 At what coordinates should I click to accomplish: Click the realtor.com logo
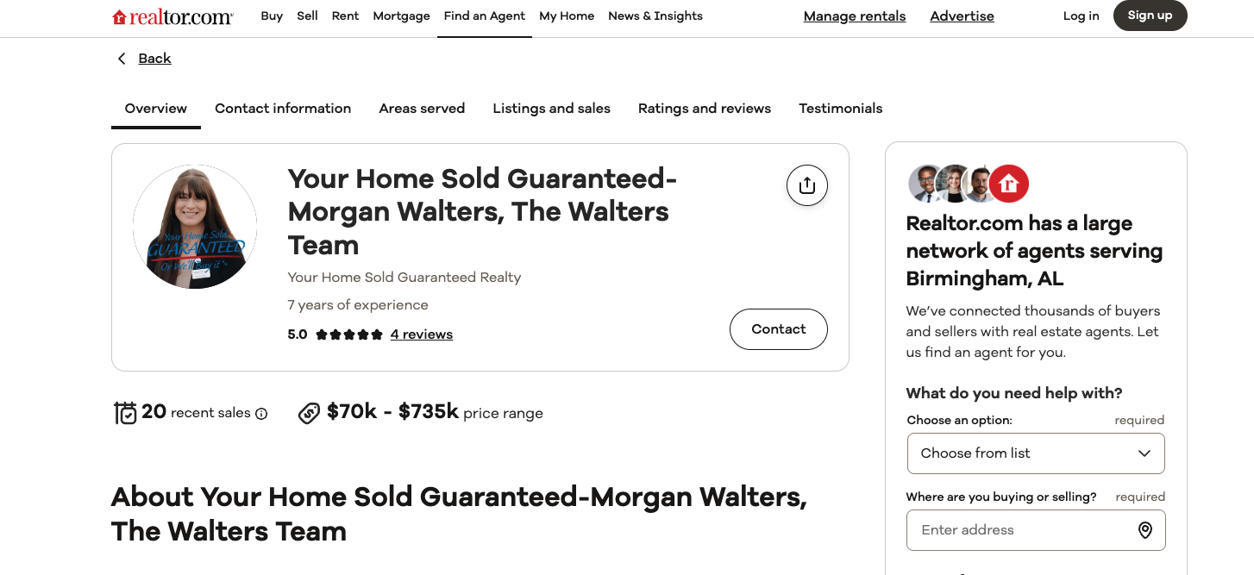pos(172,16)
